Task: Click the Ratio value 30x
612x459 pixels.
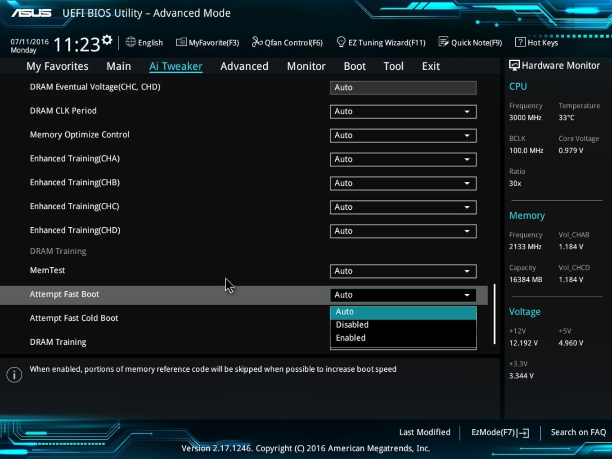Action: pos(515,184)
